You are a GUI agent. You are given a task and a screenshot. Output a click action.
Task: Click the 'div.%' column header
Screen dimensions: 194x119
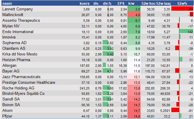pos(107,4)
